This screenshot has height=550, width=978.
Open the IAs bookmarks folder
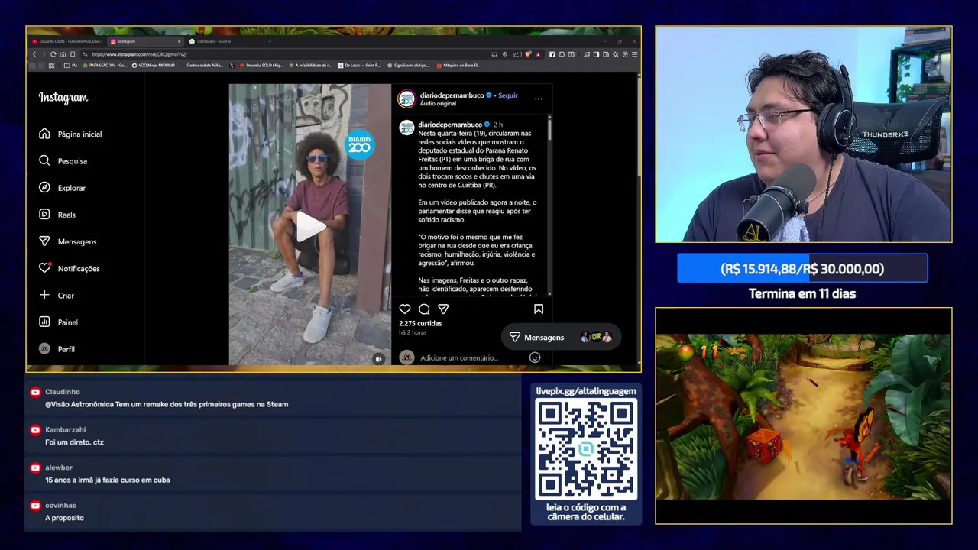72,66
